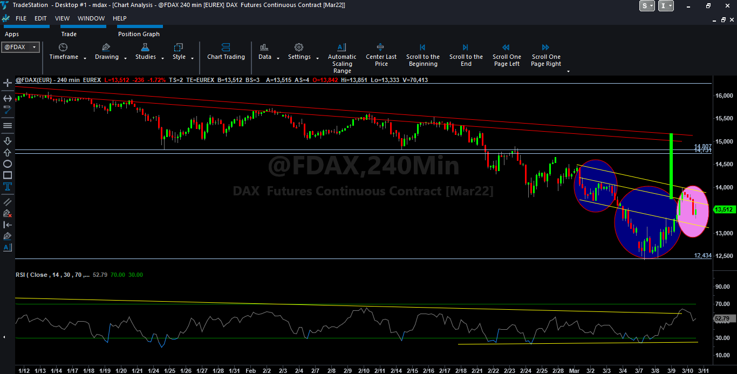Click the 12,434 support level label
Screen dimensions: 737x374
point(702,255)
